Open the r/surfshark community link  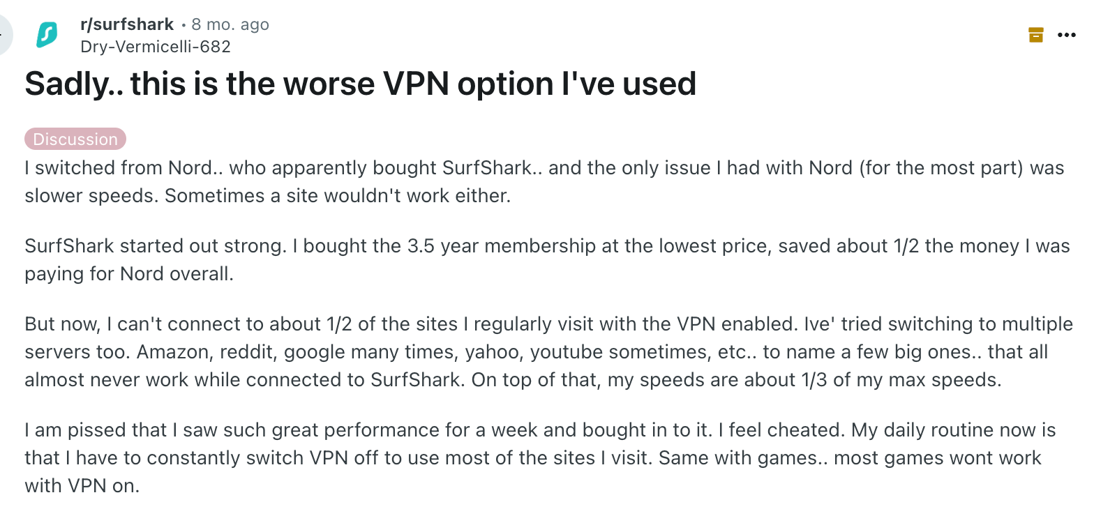click(x=127, y=24)
